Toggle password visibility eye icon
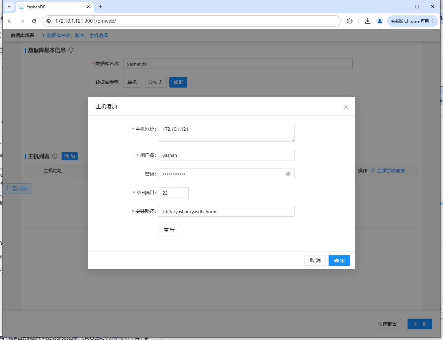Image resolution: width=443 pixels, height=340 pixels. [x=288, y=174]
